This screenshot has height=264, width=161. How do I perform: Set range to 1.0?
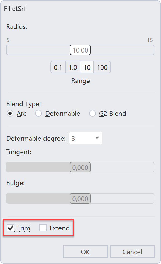coord(73,67)
